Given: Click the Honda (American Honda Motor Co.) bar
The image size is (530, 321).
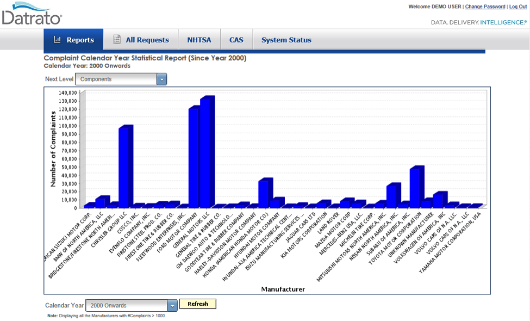Looking at the screenshot, I should tap(265, 193).
